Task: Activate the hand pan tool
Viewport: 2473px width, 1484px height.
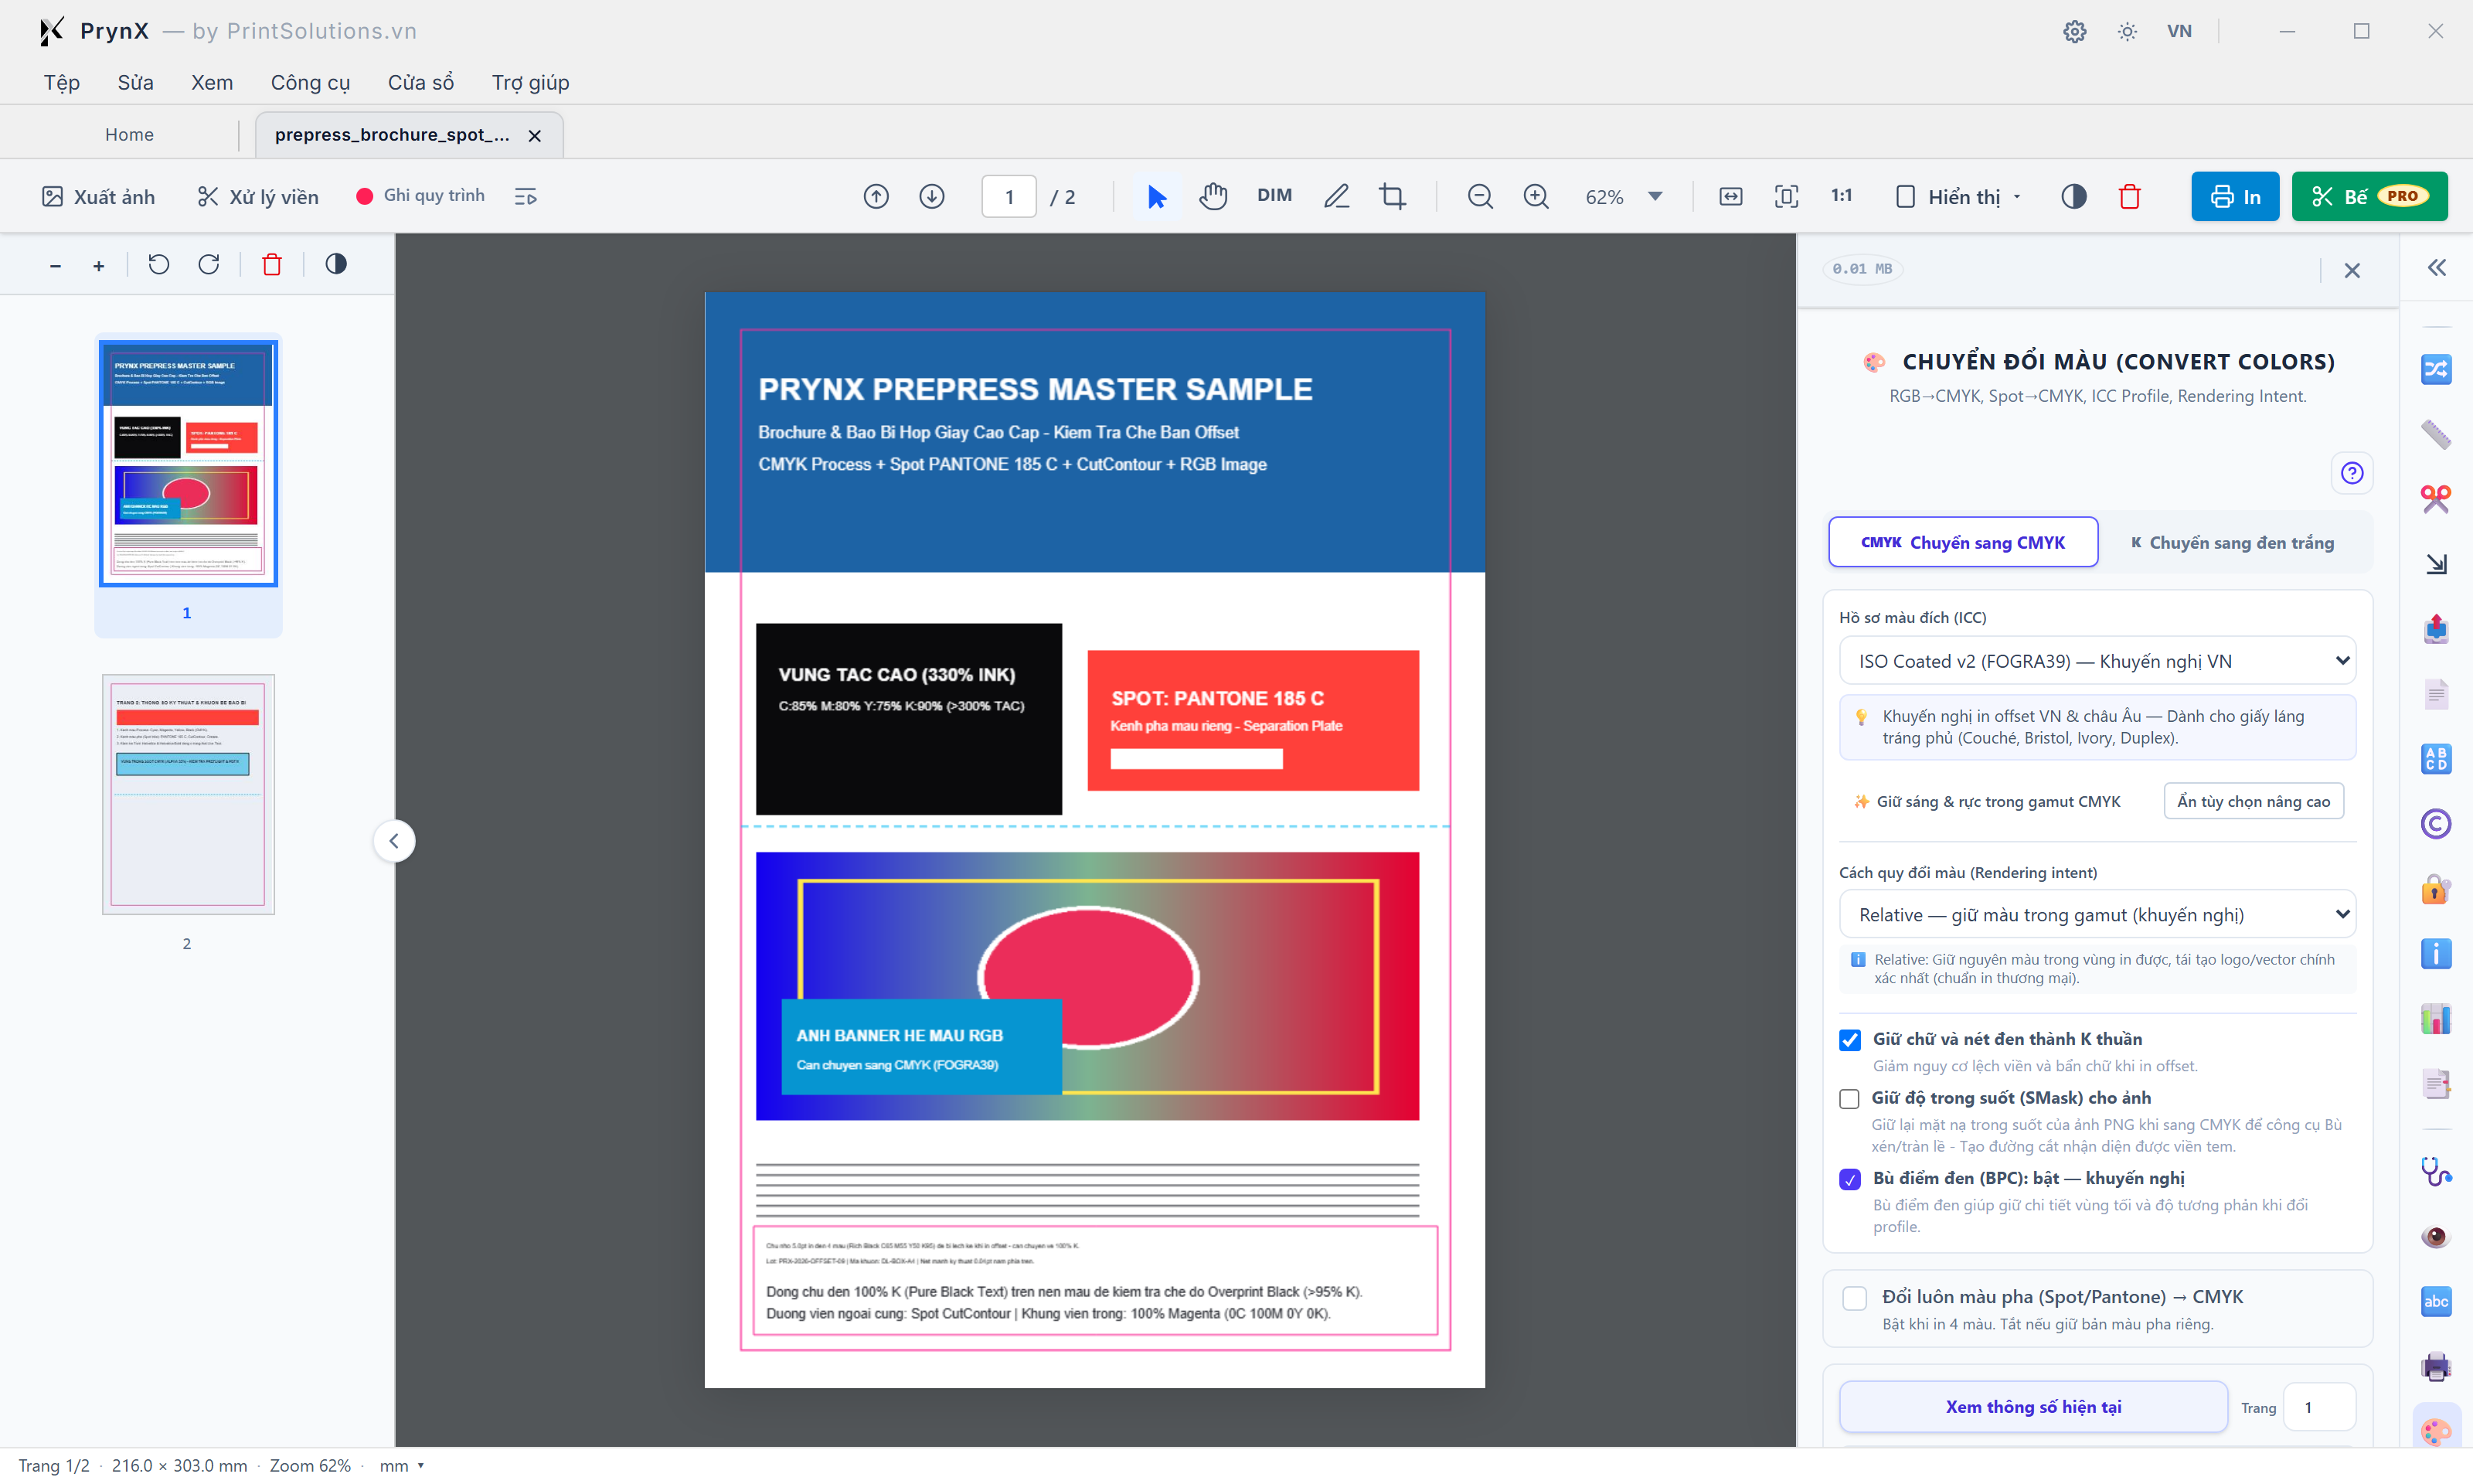Action: (x=1213, y=197)
